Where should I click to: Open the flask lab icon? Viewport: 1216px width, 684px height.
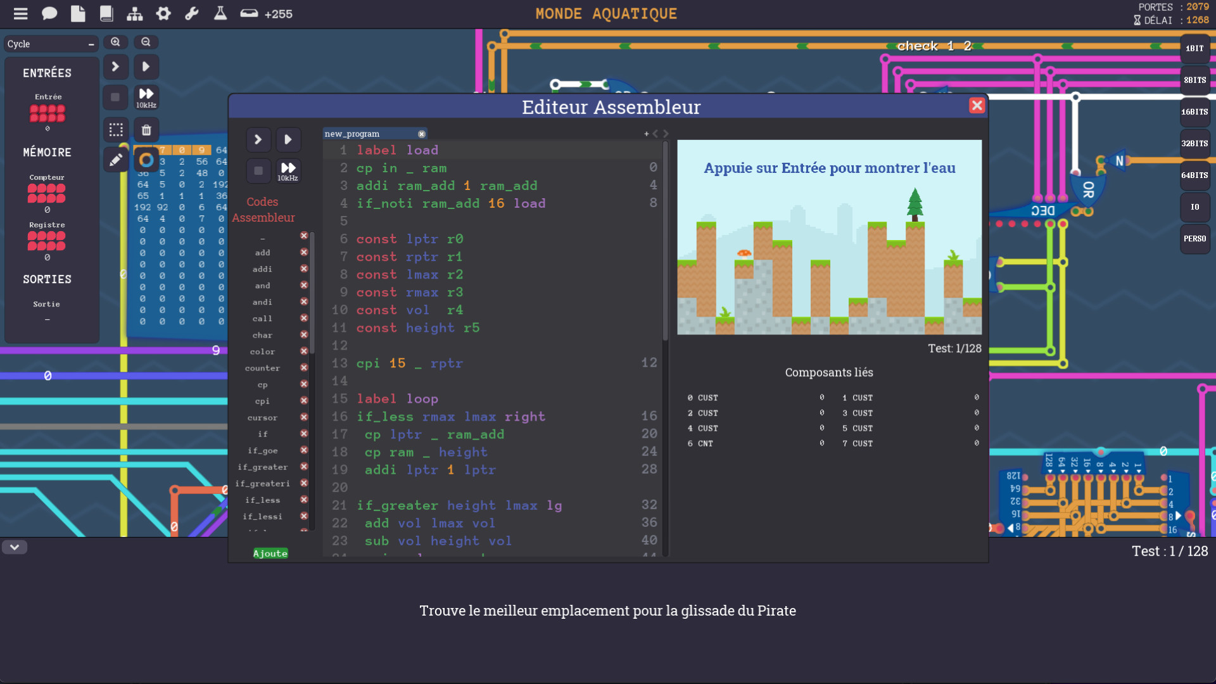pos(220,13)
